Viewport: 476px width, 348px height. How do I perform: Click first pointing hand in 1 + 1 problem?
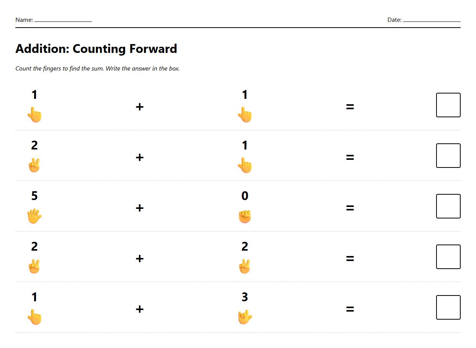coord(35,115)
